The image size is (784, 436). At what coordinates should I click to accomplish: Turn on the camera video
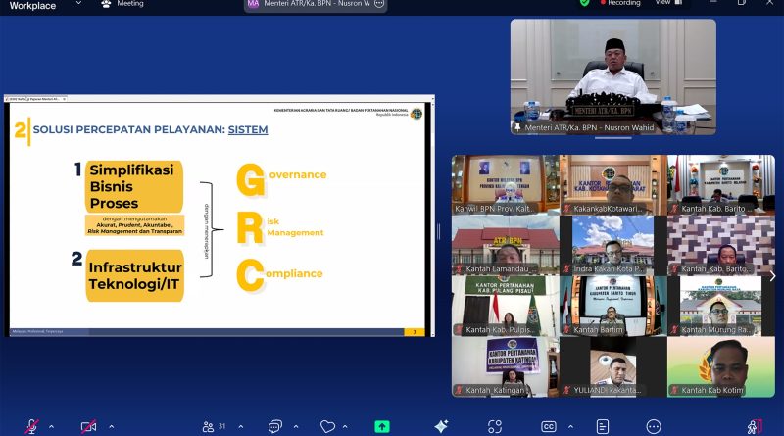[88, 426]
